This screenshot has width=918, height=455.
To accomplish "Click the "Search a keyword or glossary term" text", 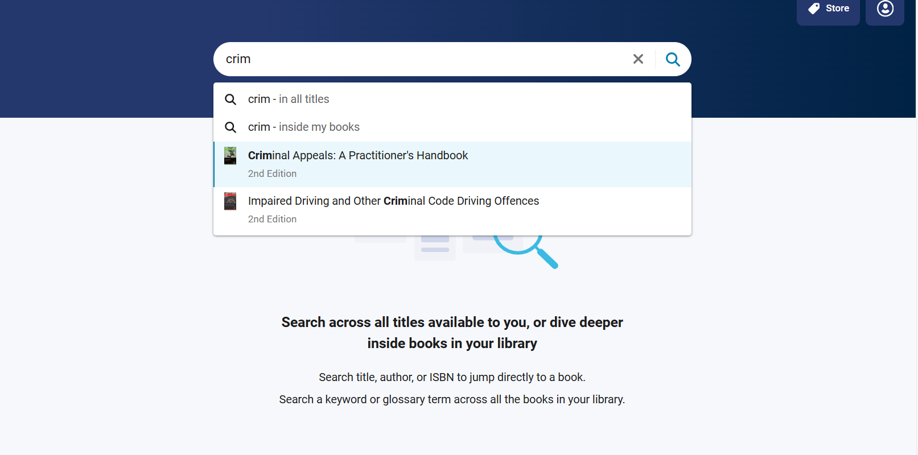I will coord(452,400).
